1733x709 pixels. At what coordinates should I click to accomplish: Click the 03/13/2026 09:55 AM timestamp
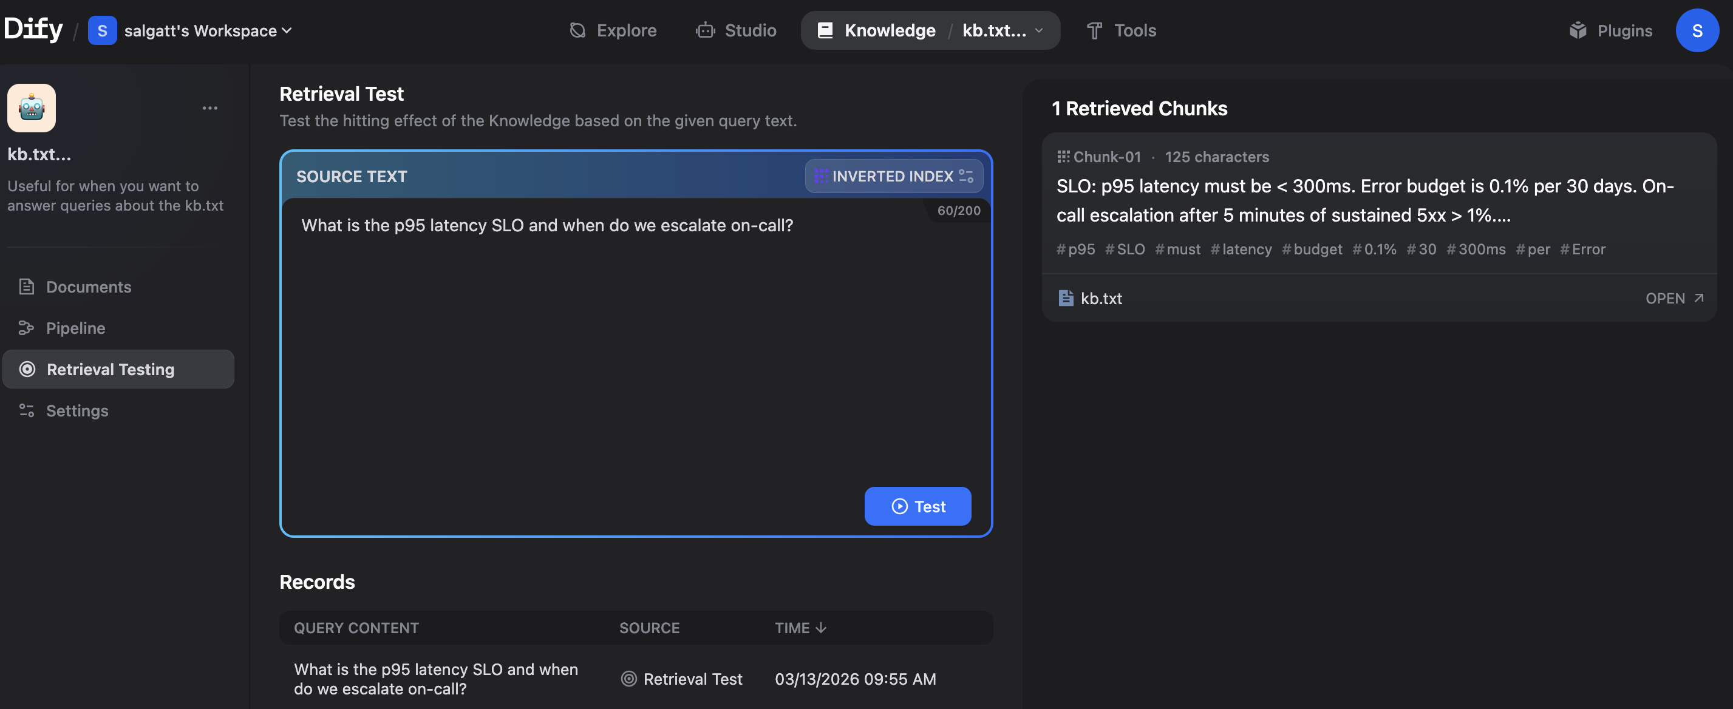855,679
